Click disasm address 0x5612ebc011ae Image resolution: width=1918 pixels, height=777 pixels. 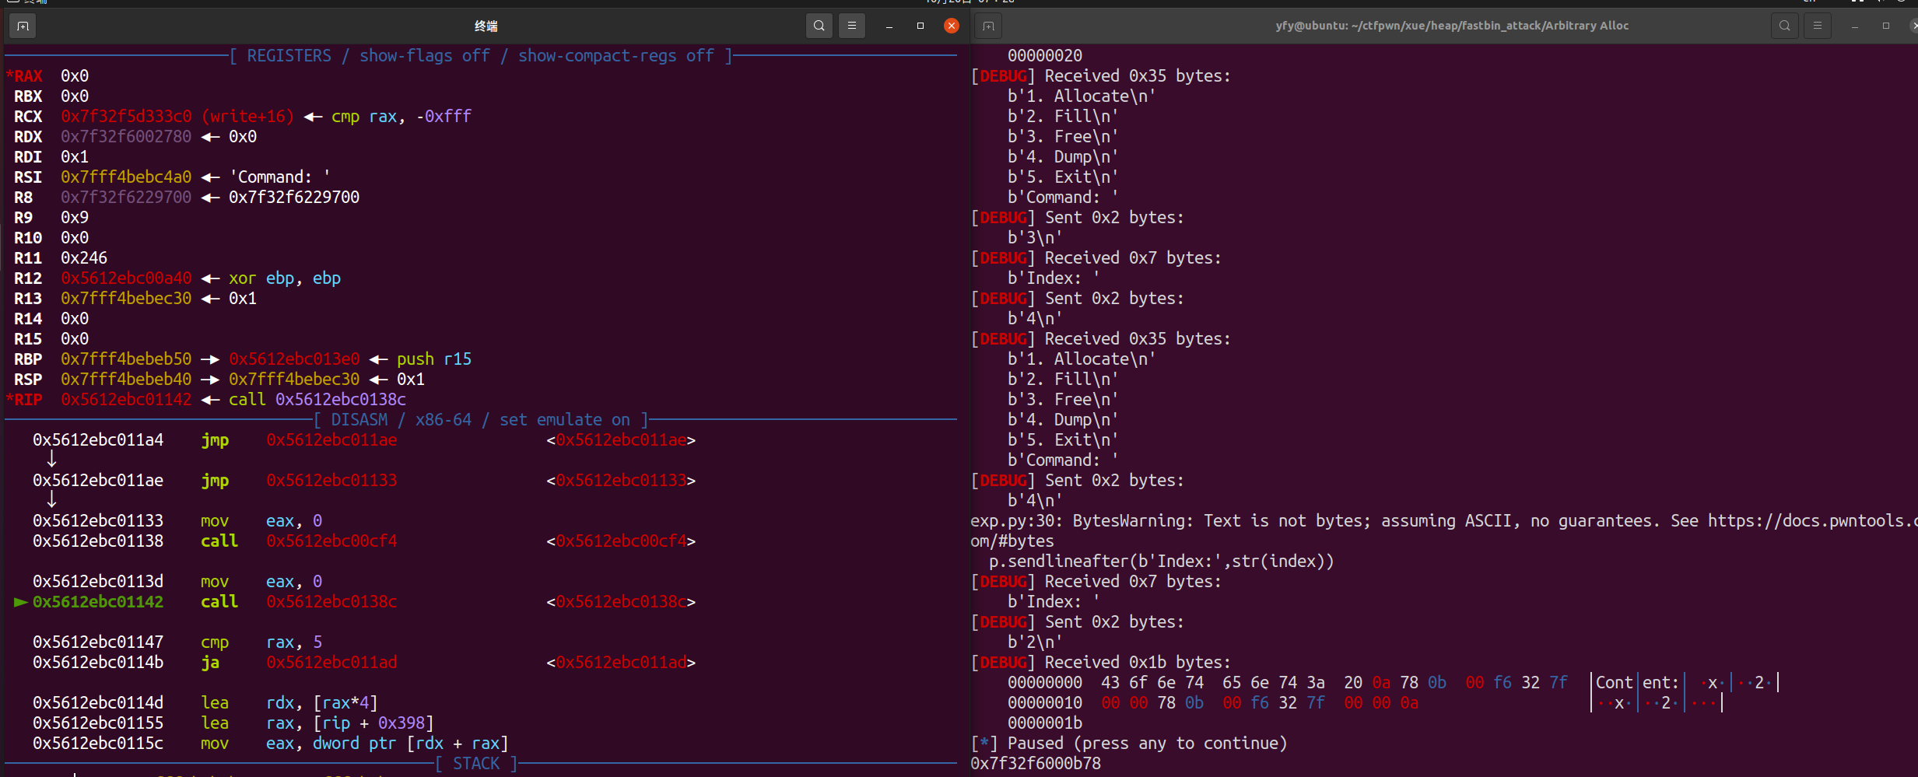click(x=98, y=481)
